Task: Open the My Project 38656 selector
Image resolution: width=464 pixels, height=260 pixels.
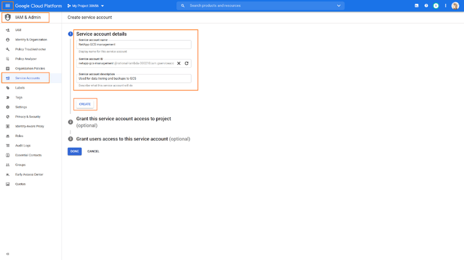Action: (86, 6)
